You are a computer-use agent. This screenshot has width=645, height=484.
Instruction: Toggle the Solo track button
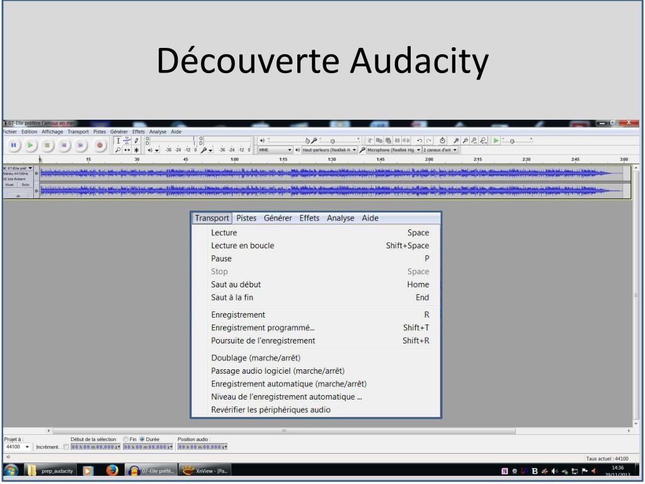pos(25,185)
